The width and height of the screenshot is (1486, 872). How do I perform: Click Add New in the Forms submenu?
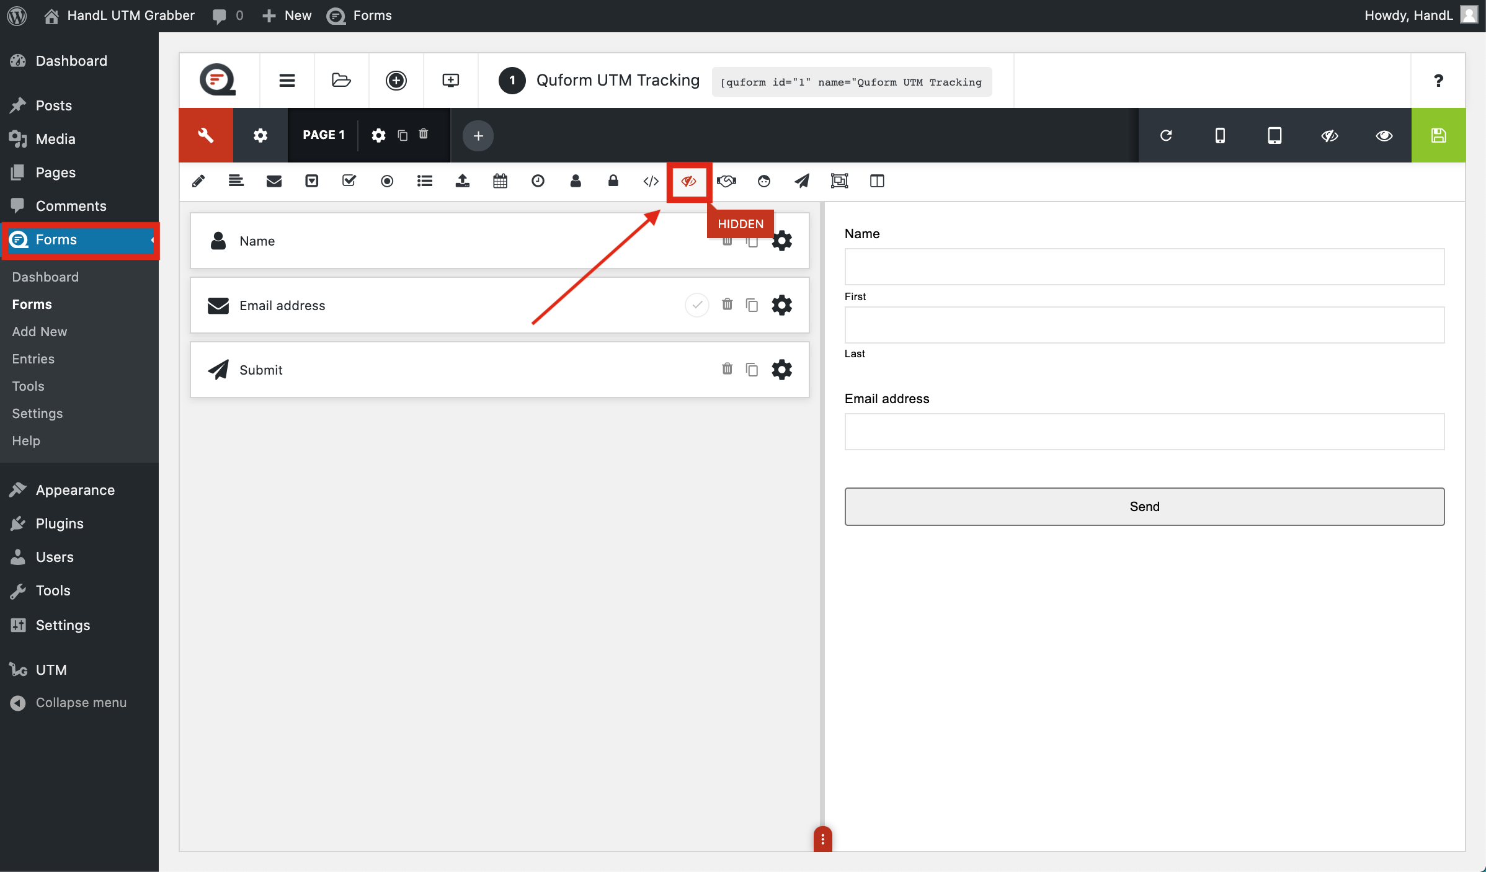tap(40, 332)
